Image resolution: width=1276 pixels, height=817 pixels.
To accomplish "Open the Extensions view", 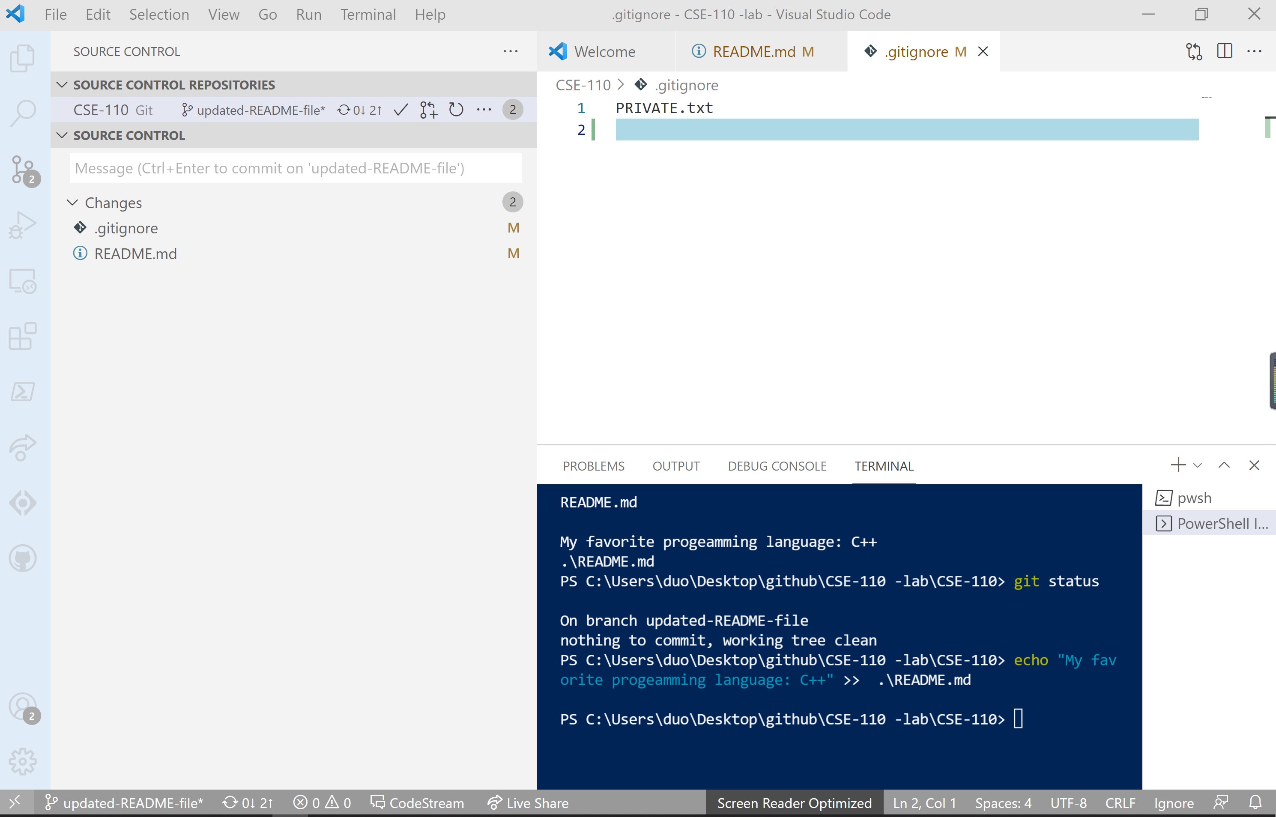I will click(x=23, y=337).
